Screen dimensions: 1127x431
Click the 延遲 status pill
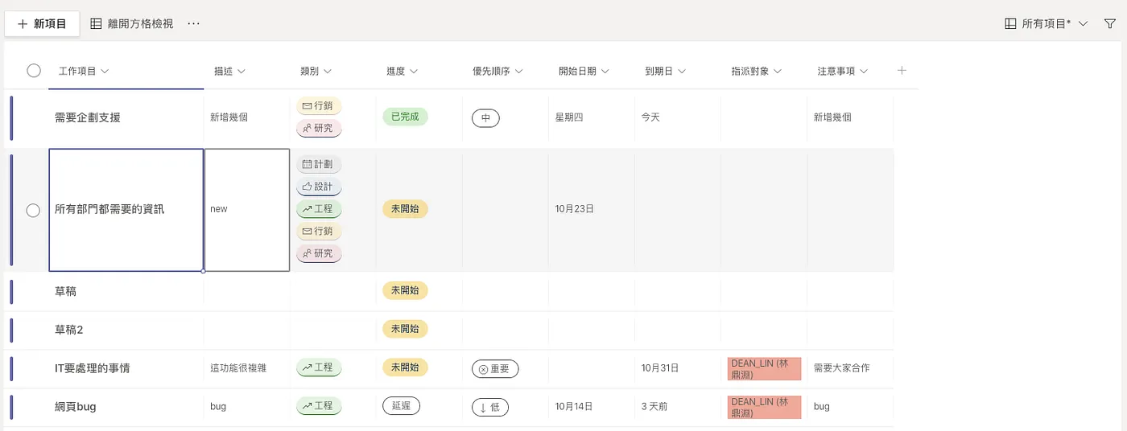pos(401,406)
